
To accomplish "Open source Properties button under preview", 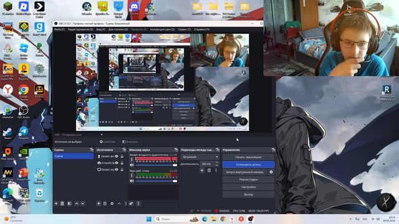I will point(107,142).
